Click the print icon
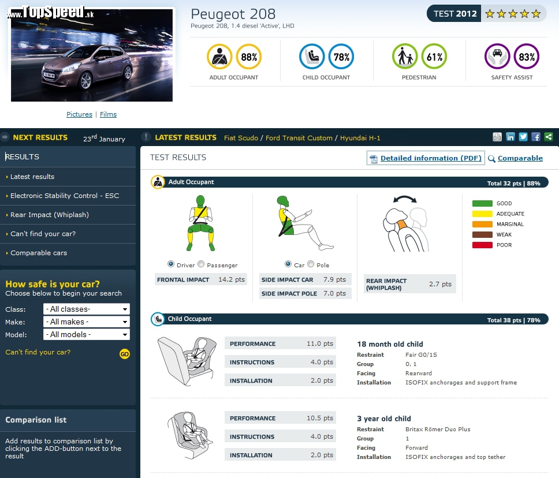This screenshot has height=478, width=559. click(x=497, y=137)
